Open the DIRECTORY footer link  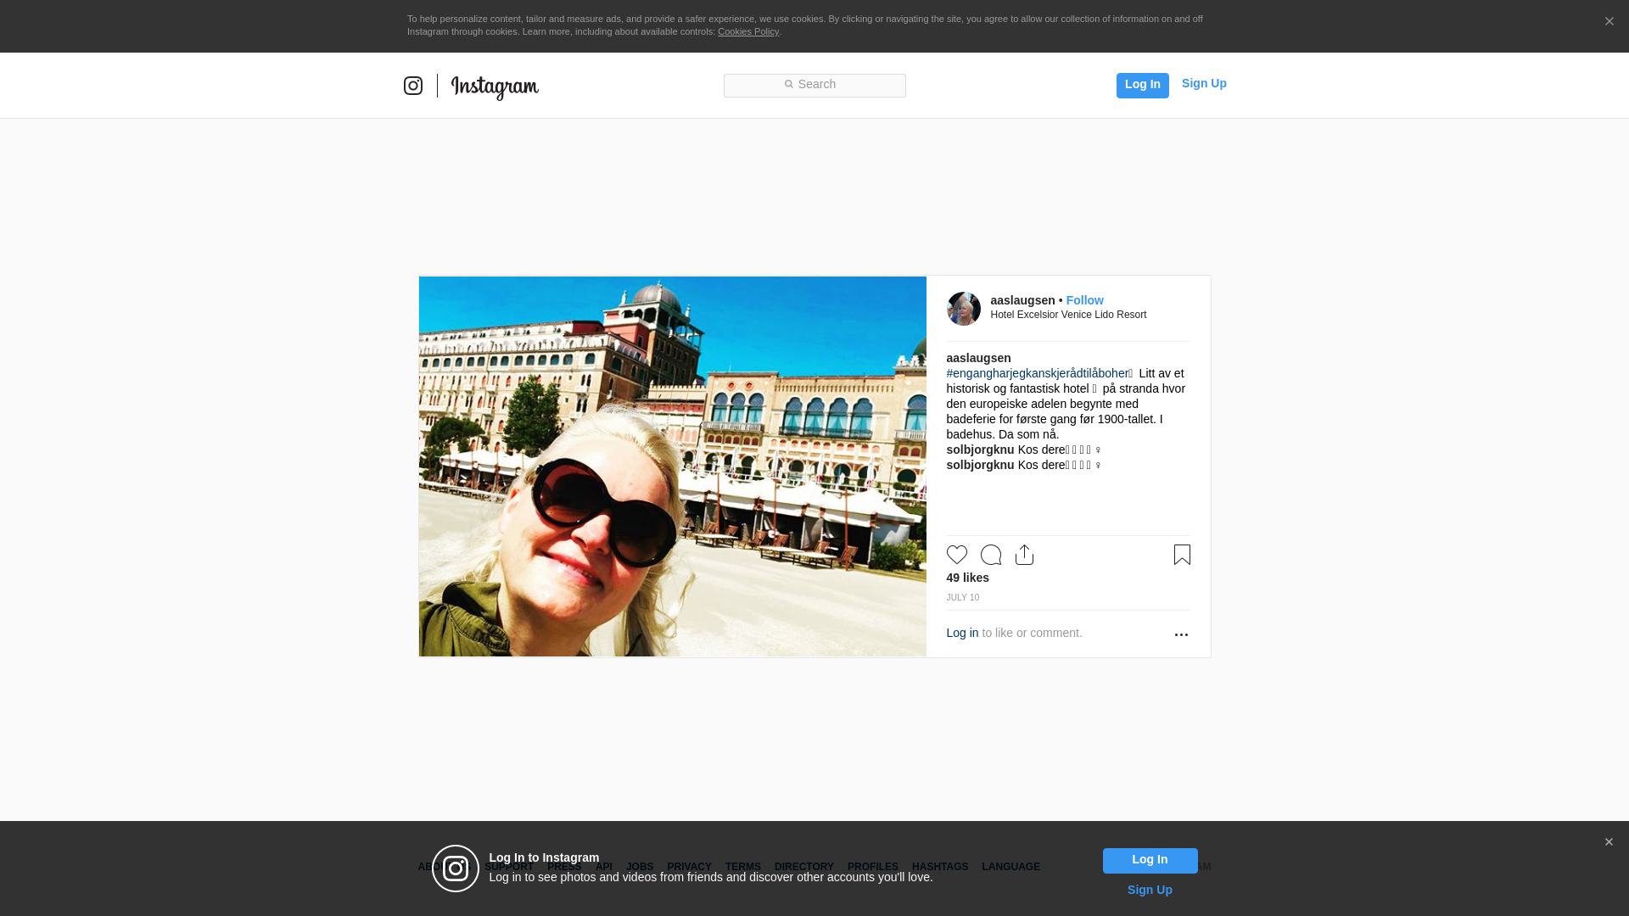click(x=803, y=867)
